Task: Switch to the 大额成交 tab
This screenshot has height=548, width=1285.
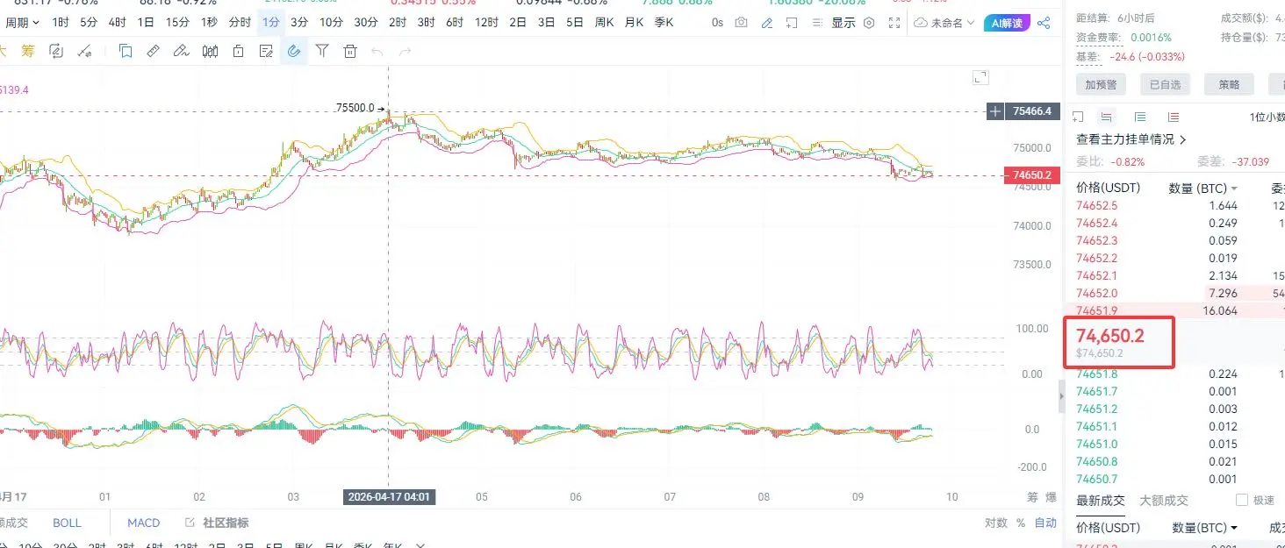Action: 1163,501
